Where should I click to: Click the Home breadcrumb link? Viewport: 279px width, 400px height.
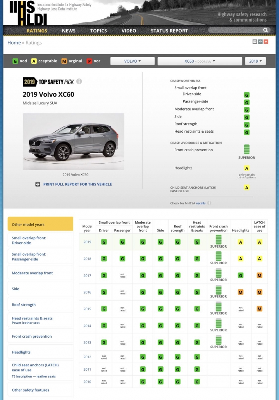pos(14,43)
